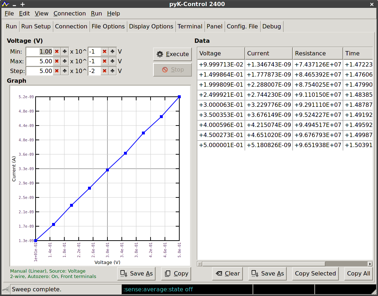Viewport: 378px width, 296px height.
Task: Switch to the Terminal tab
Action: 190,26
